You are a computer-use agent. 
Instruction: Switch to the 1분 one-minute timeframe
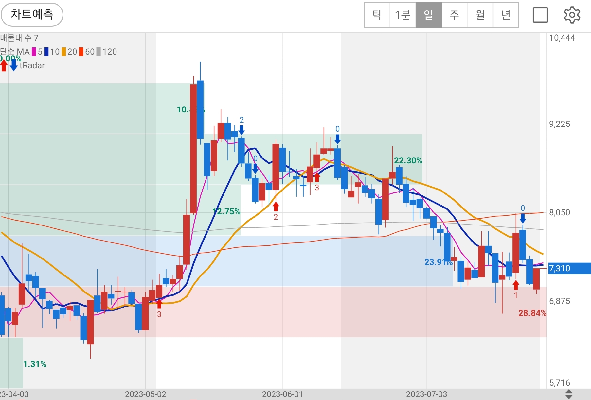pos(403,15)
